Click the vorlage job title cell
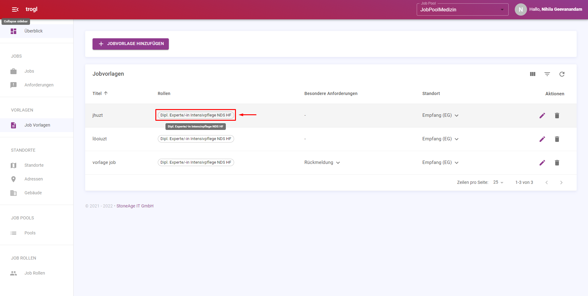The width and height of the screenshot is (588, 296). (104, 162)
